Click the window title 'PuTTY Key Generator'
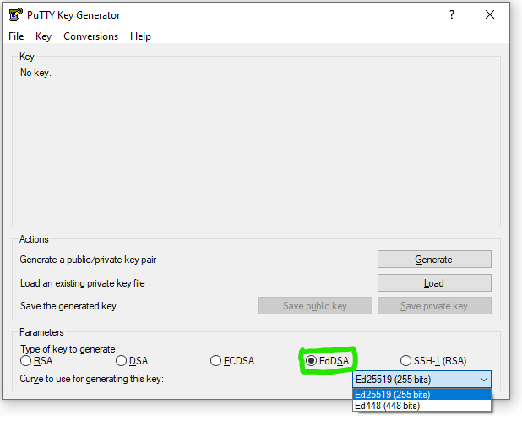 pos(73,15)
